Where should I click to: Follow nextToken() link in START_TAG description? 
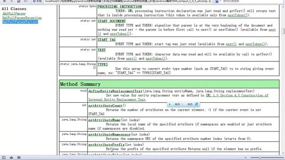click(255, 44)
